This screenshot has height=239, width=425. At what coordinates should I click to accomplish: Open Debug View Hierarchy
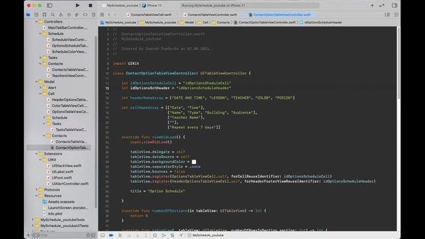coord(155,235)
